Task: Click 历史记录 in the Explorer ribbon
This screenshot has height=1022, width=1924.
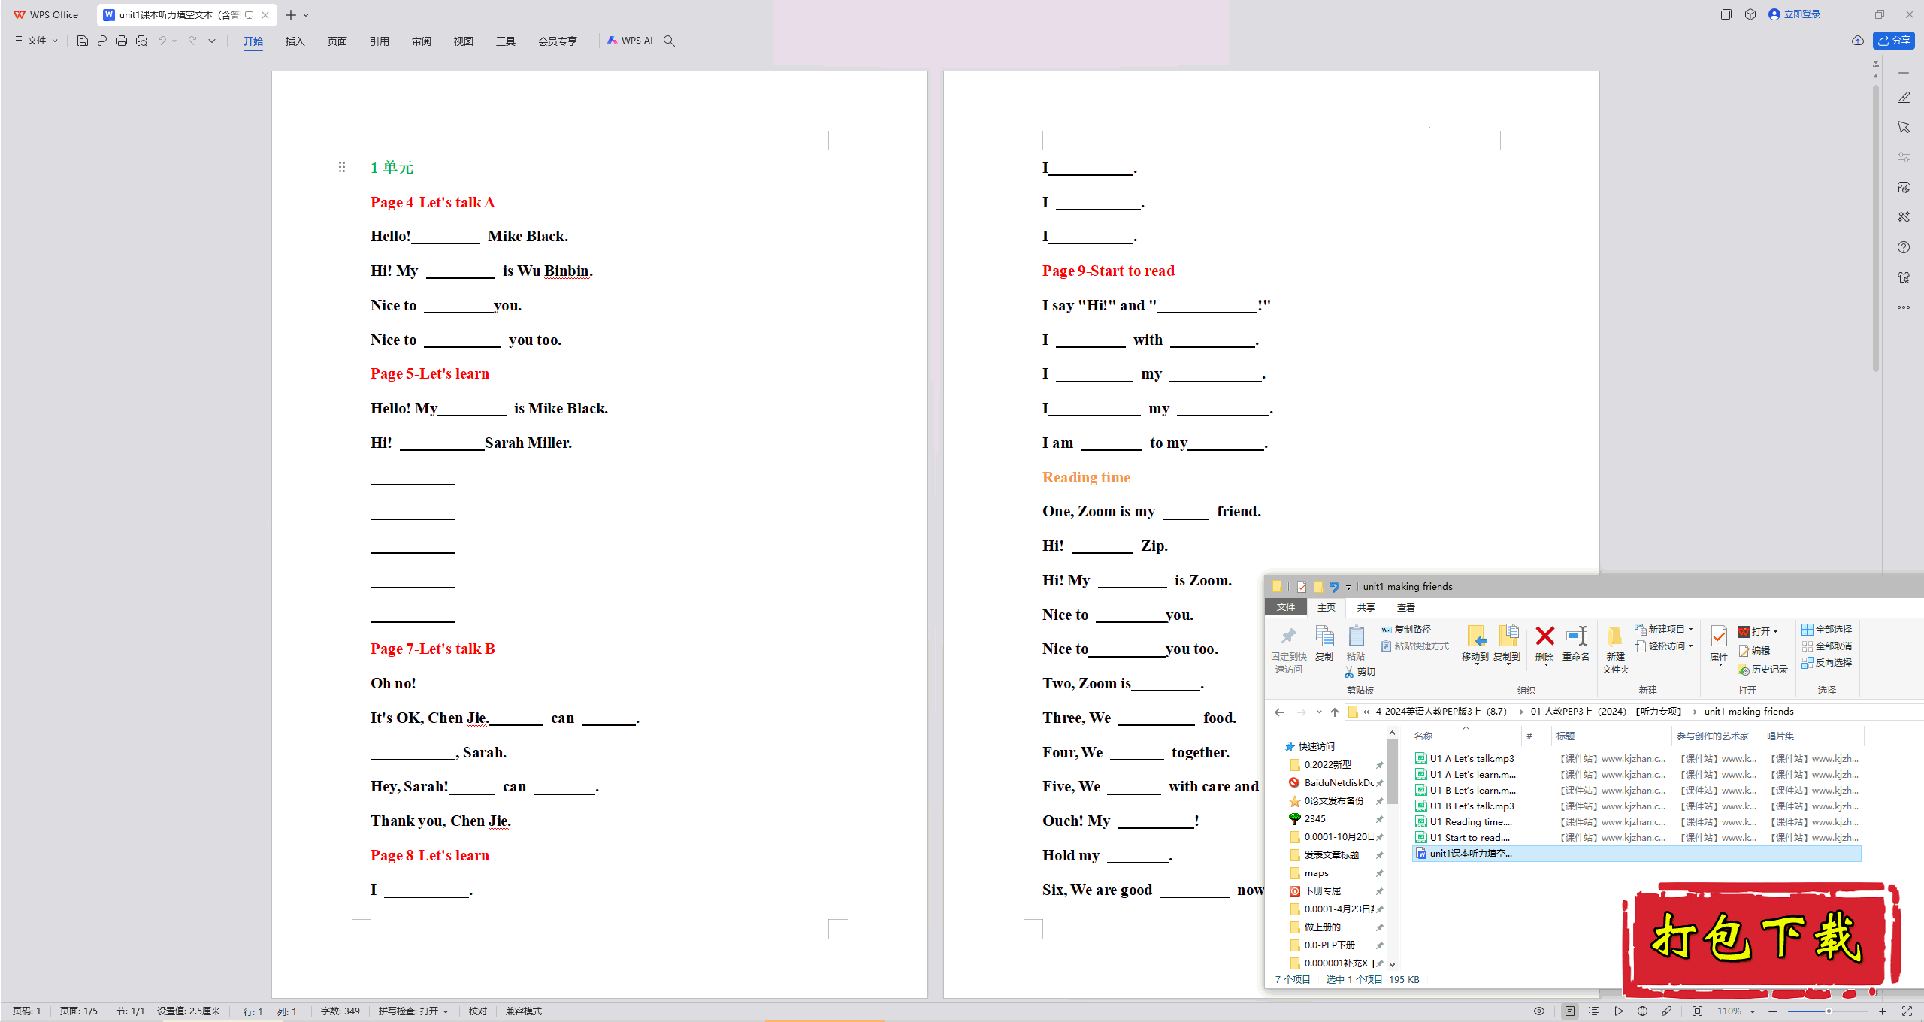Action: tap(1762, 670)
